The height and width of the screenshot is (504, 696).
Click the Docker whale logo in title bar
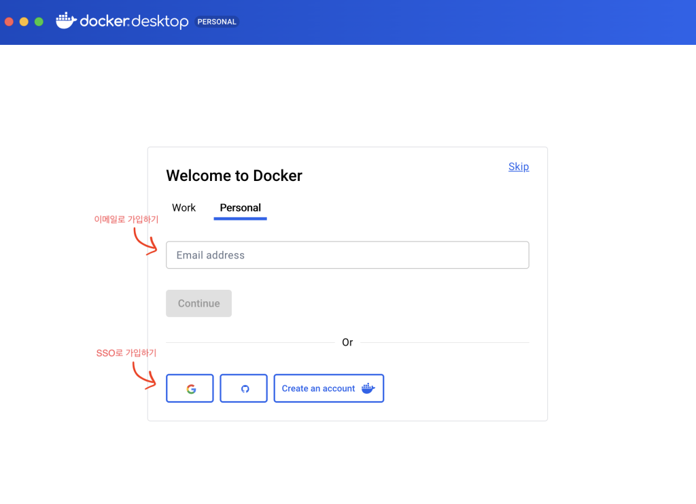click(x=66, y=21)
